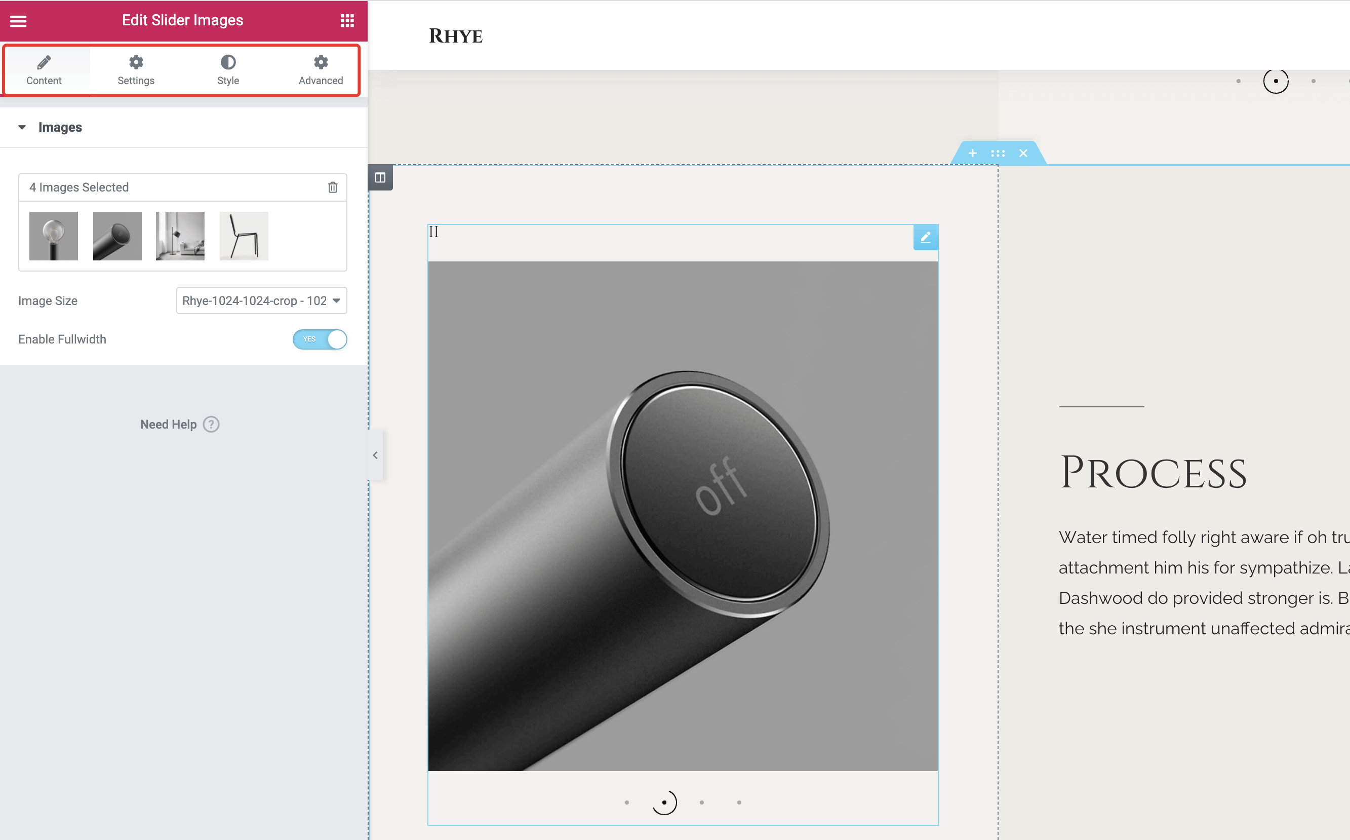
Task: Click the edit section dots handle
Action: 998,154
